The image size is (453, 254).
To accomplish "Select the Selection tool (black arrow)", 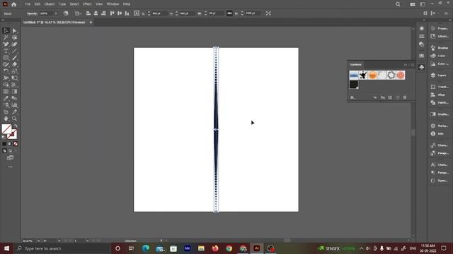I will tap(6, 30).
